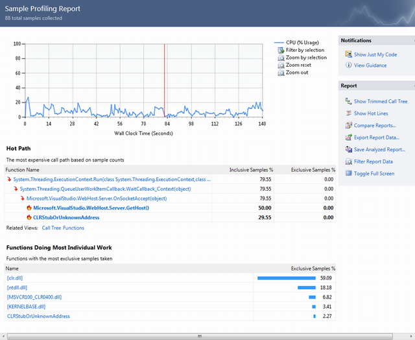
Task: Open the [MSVCR100_CLR0400.dll] module link
Action: [34, 297]
